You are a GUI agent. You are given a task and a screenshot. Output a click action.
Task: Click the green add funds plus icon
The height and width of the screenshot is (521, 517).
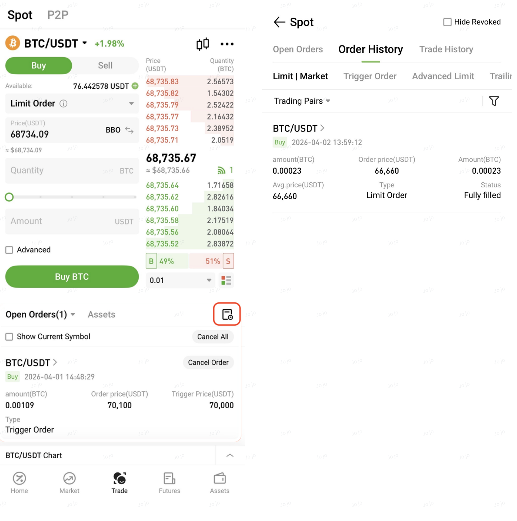pyautogui.click(x=135, y=86)
